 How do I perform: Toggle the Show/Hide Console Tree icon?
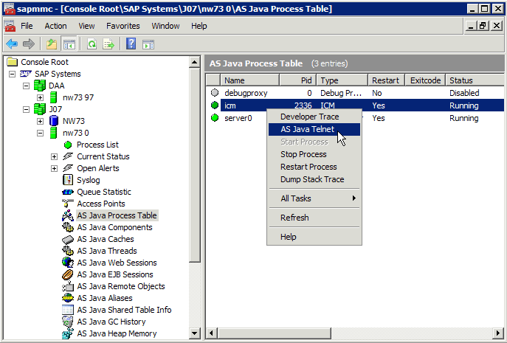pos(69,44)
